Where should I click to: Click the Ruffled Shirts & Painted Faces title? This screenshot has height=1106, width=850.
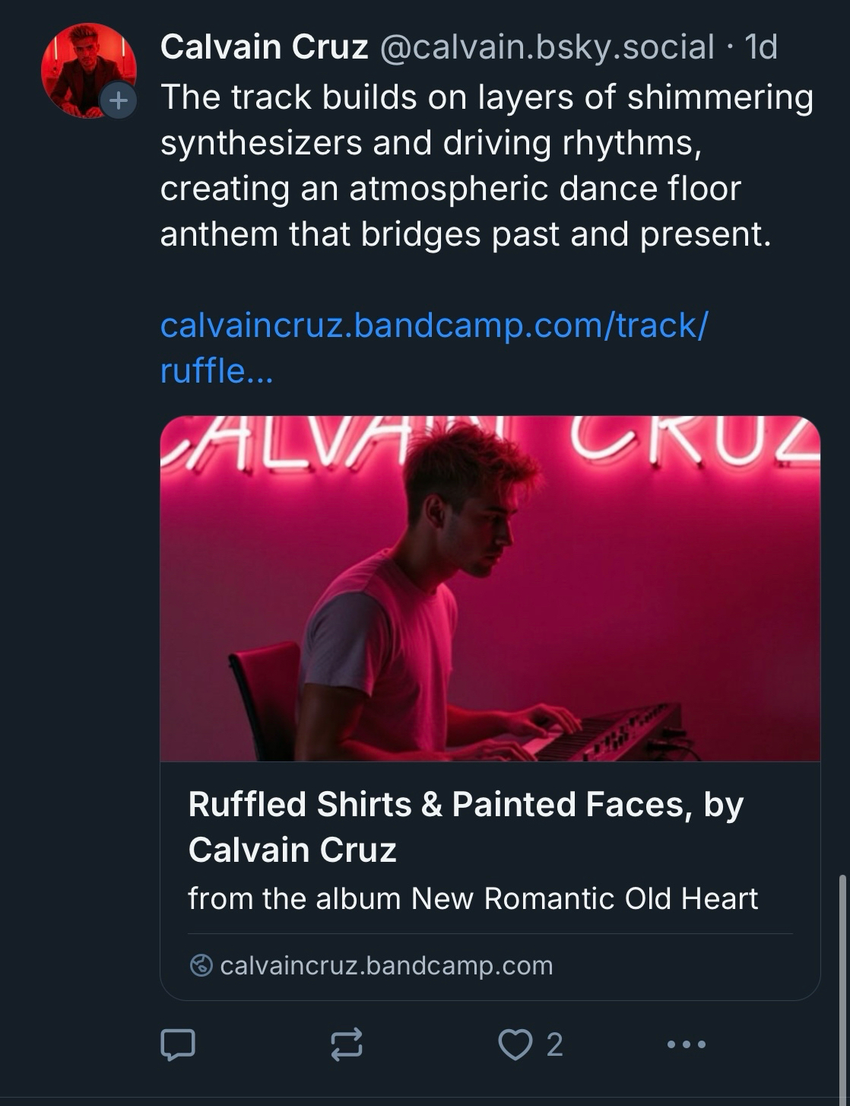click(465, 805)
